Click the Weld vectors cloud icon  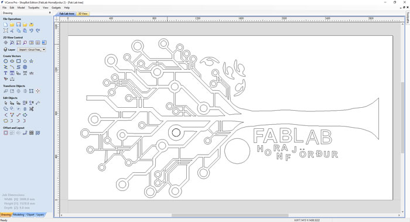point(6,109)
